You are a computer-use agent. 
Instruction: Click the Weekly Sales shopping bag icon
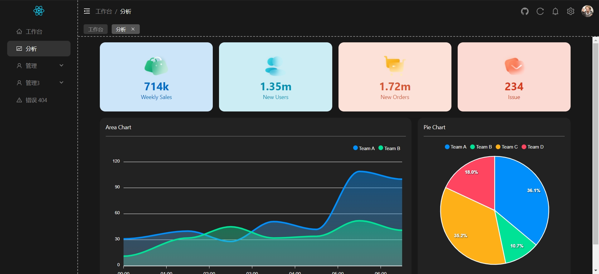156,66
